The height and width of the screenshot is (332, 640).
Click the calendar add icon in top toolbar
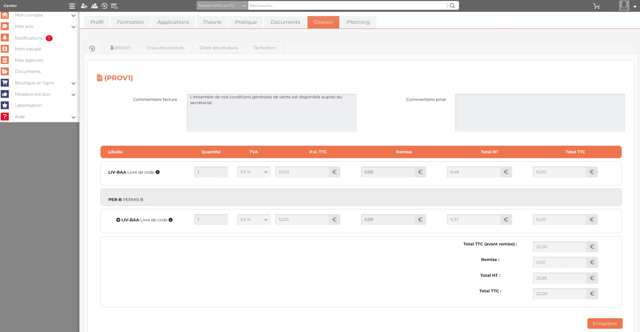pos(114,6)
